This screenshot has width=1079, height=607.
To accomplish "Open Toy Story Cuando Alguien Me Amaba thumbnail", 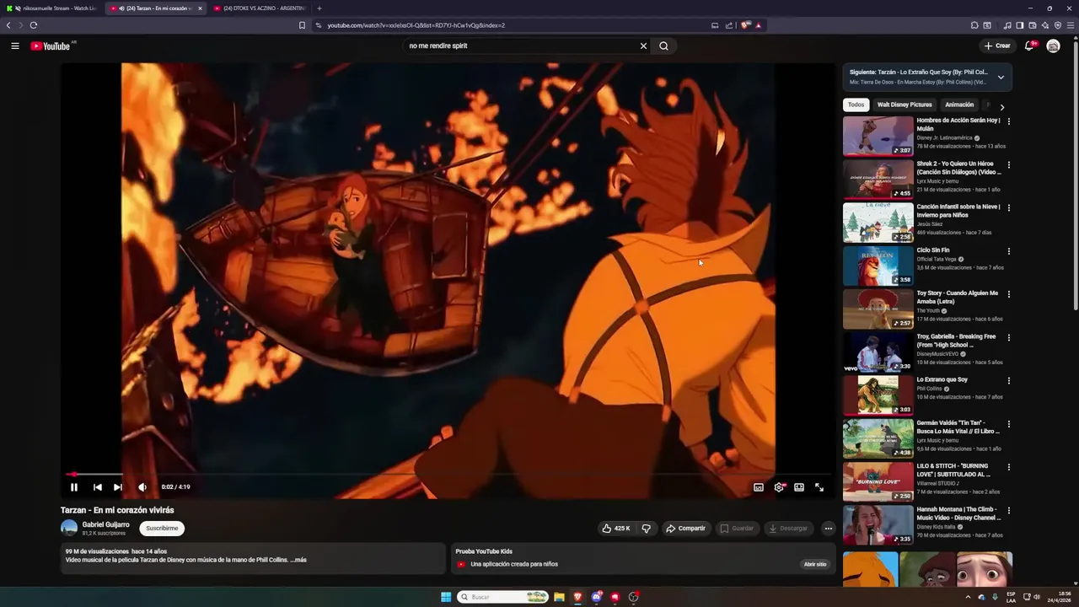I will pyautogui.click(x=878, y=309).
